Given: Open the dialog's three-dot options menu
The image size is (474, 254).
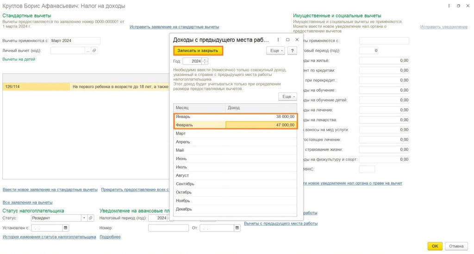Looking at the screenshot, I should coord(278,40).
